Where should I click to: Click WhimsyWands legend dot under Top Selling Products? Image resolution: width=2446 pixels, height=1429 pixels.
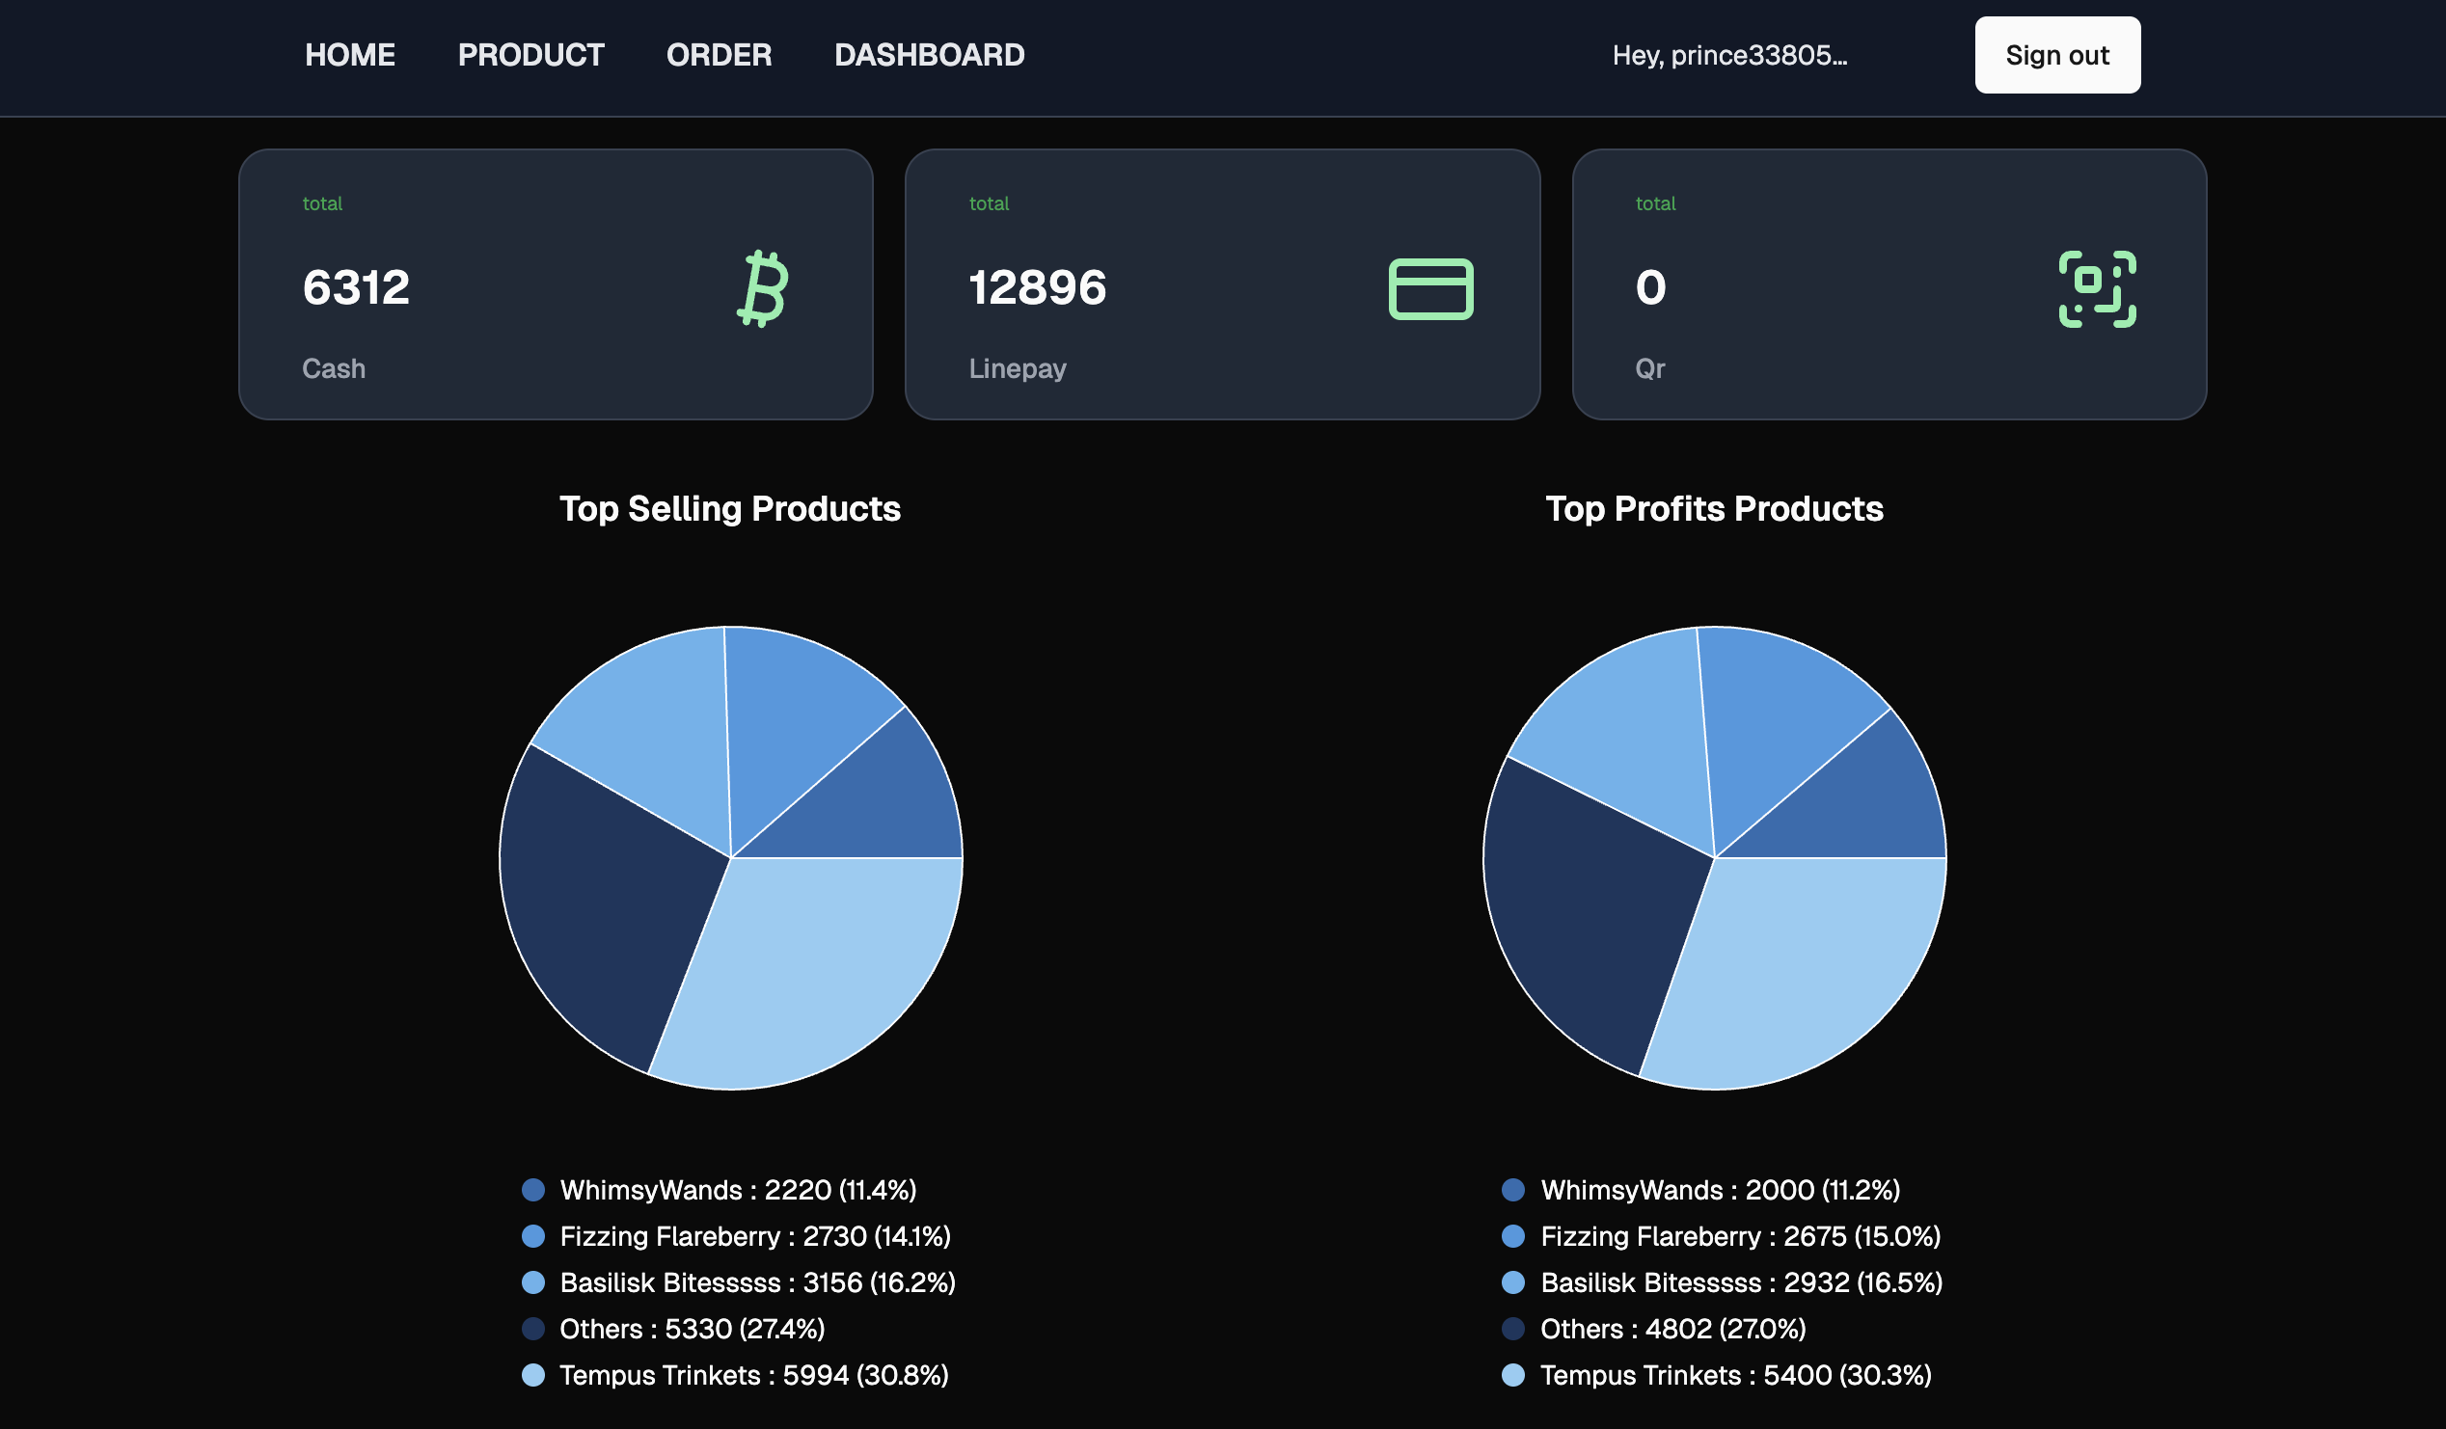point(532,1189)
